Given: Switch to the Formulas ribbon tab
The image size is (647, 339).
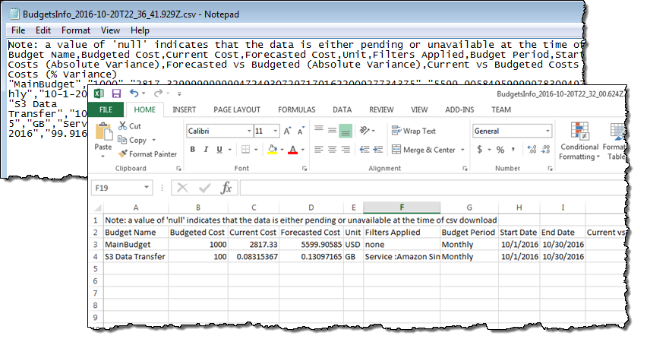Looking at the screenshot, I should 295,109.
